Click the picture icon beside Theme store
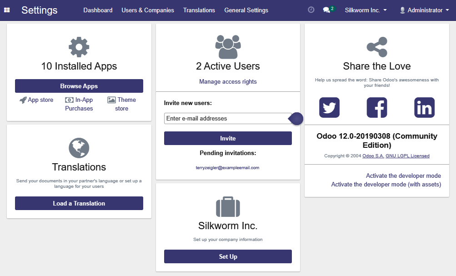The width and height of the screenshot is (456, 276). click(112, 100)
